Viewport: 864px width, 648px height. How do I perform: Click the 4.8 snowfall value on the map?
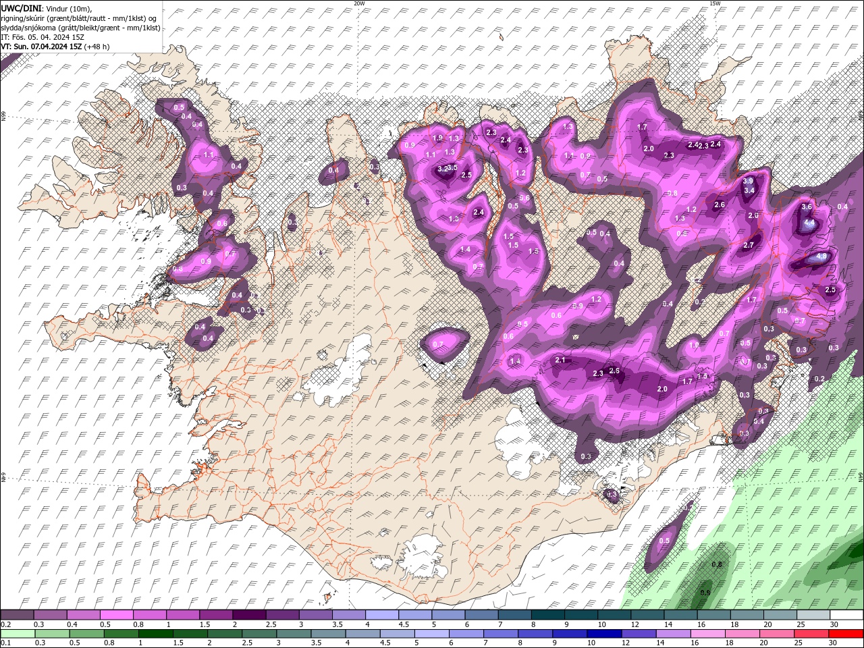pyautogui.click(x=822, y=256)
